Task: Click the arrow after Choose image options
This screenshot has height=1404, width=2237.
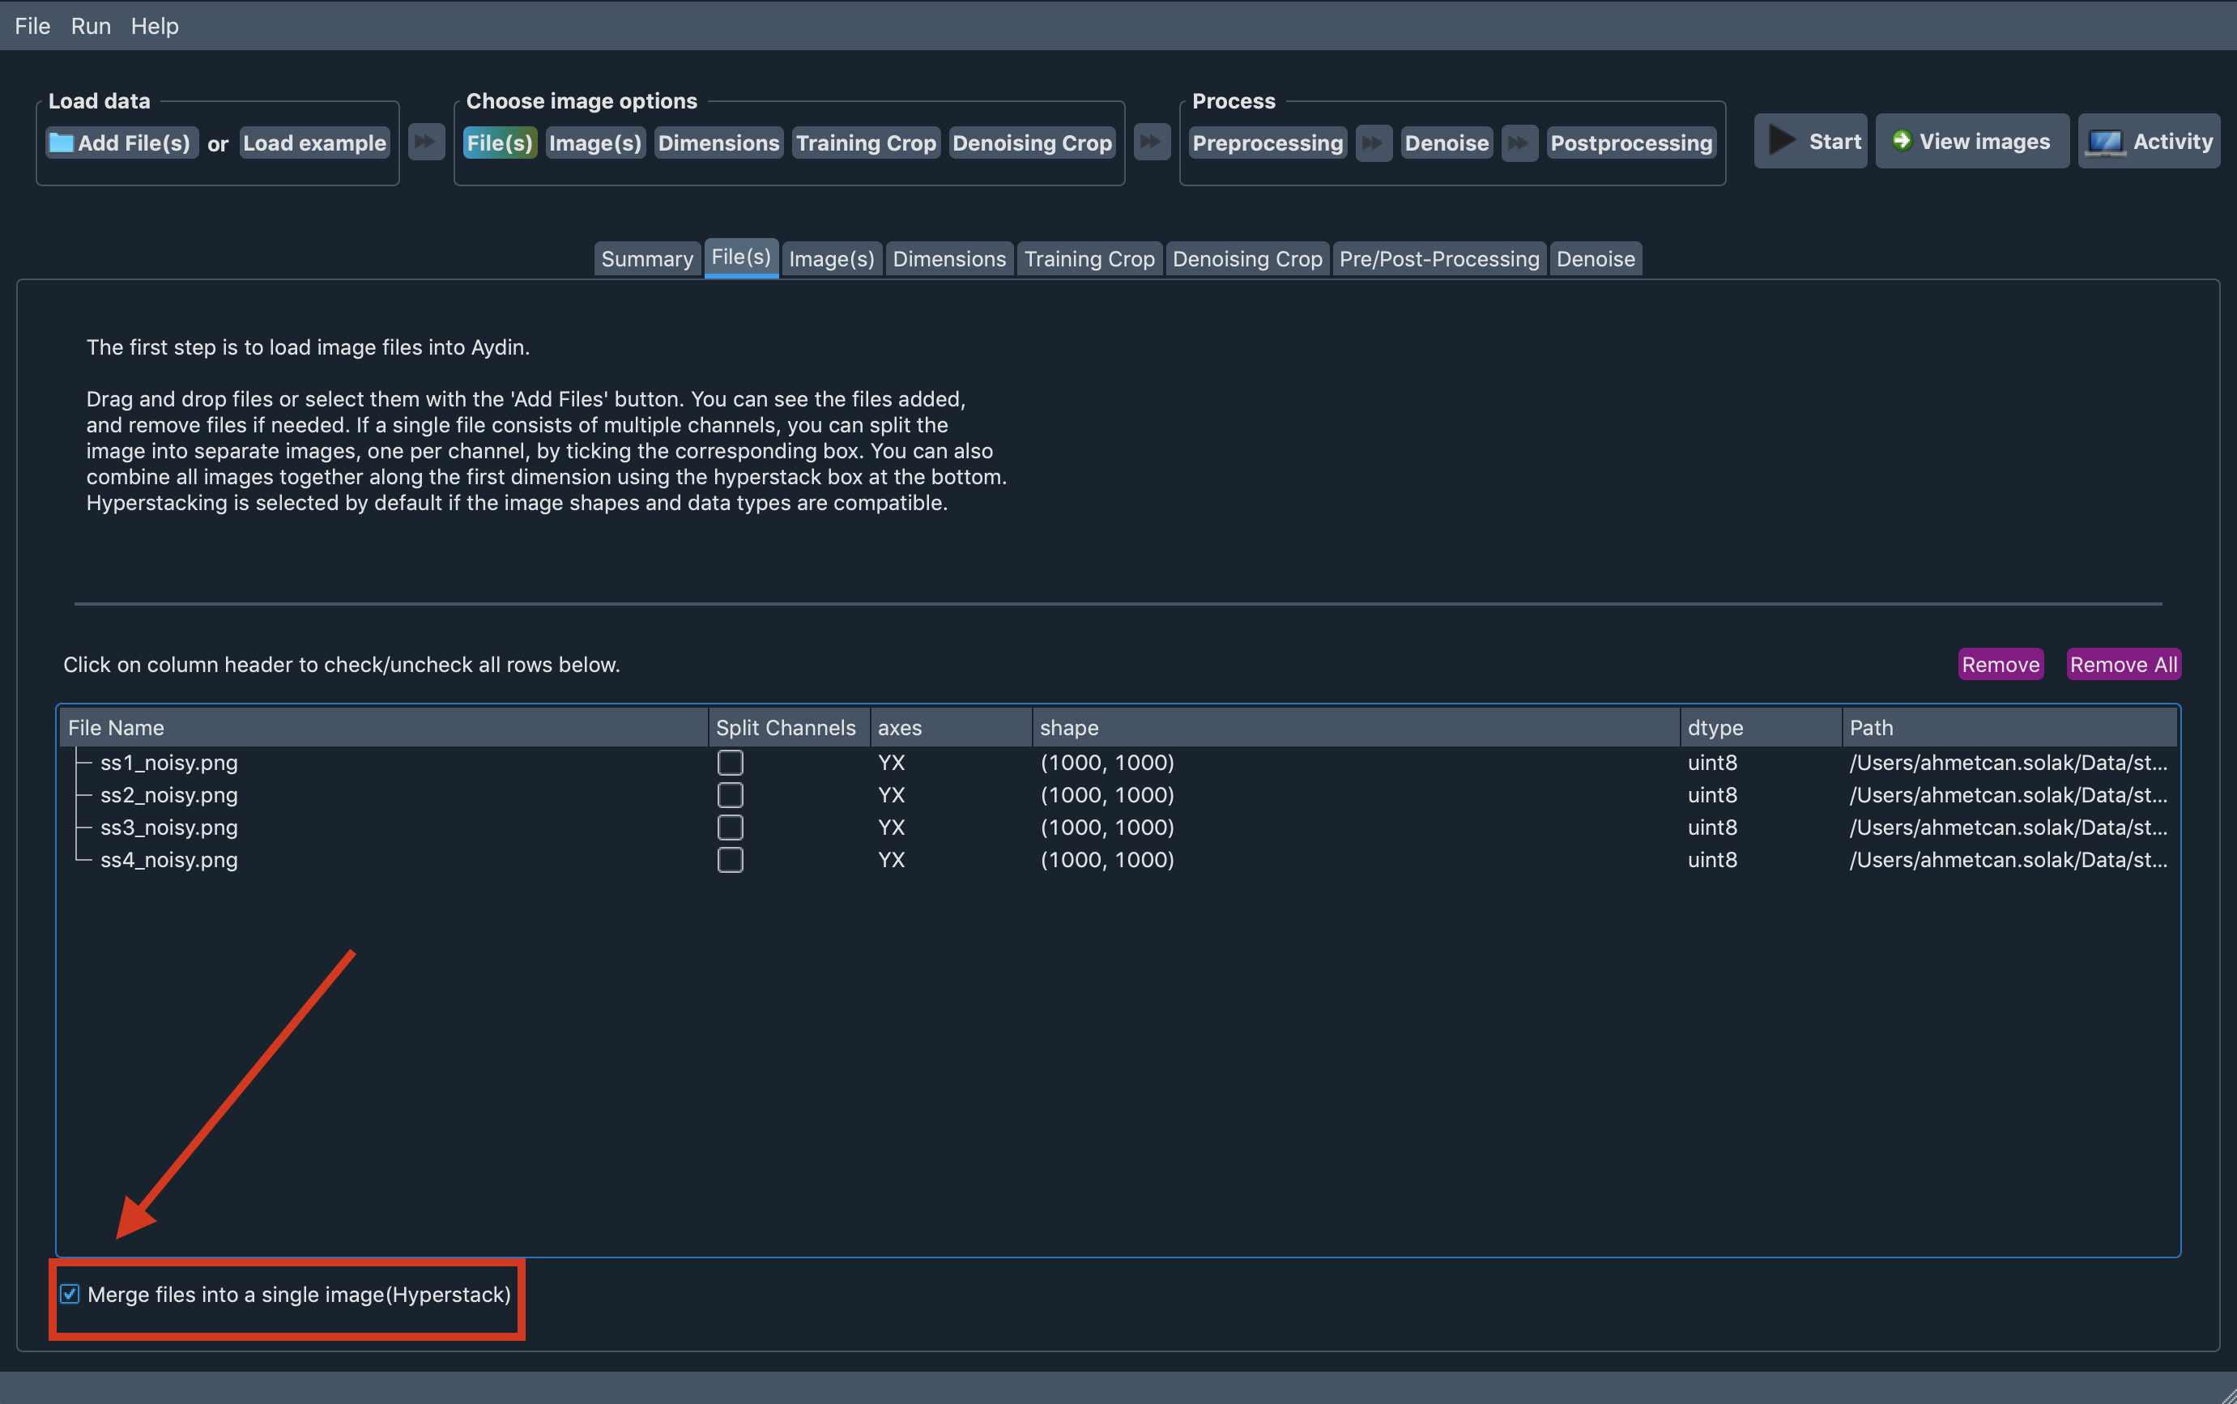Action: coord(1152,142)
